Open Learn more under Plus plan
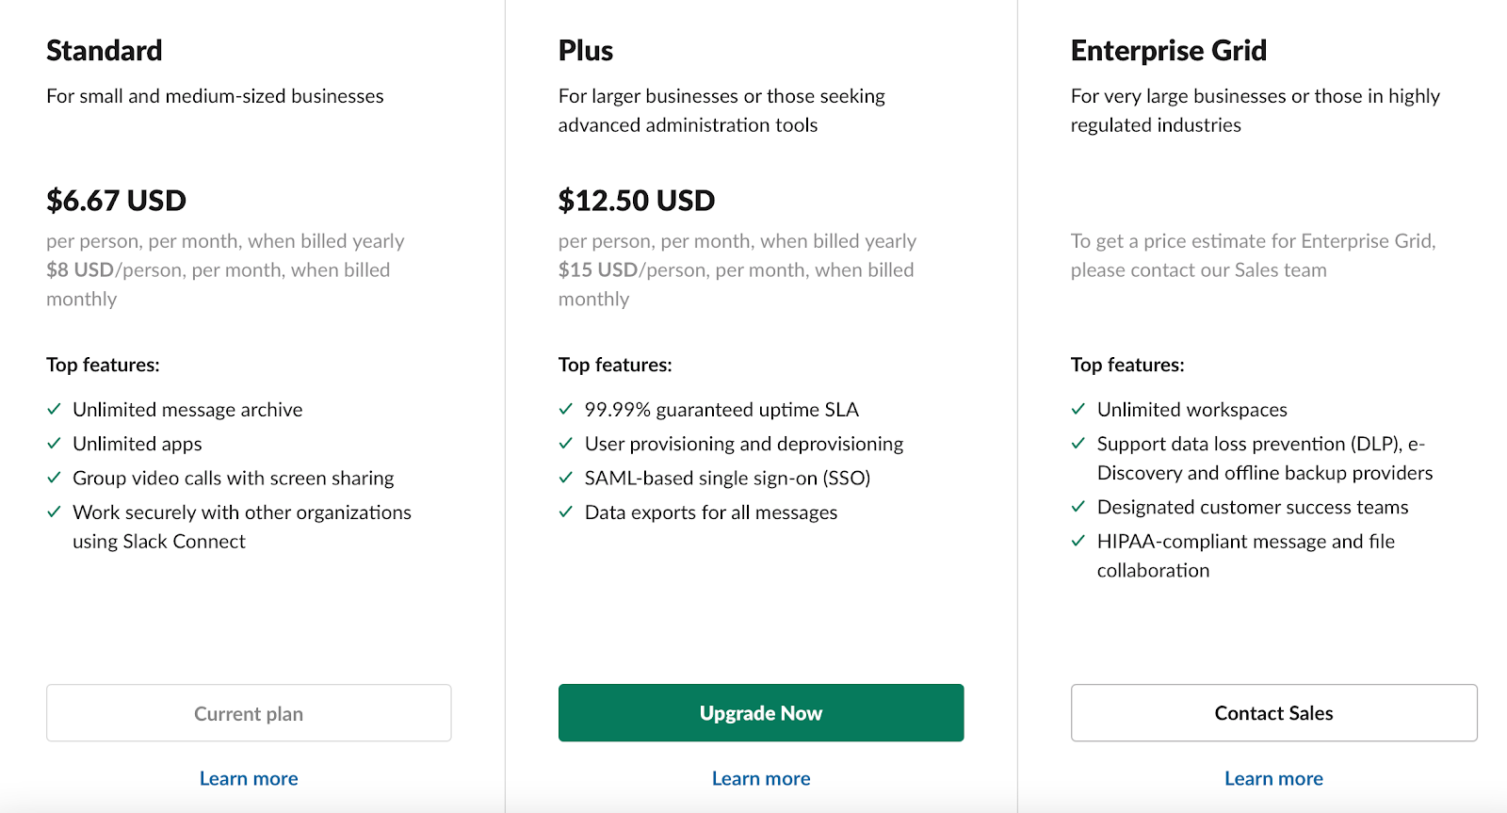Viewport: 1507px width, 813px height. pyautogui.click(x=761, y=778)
